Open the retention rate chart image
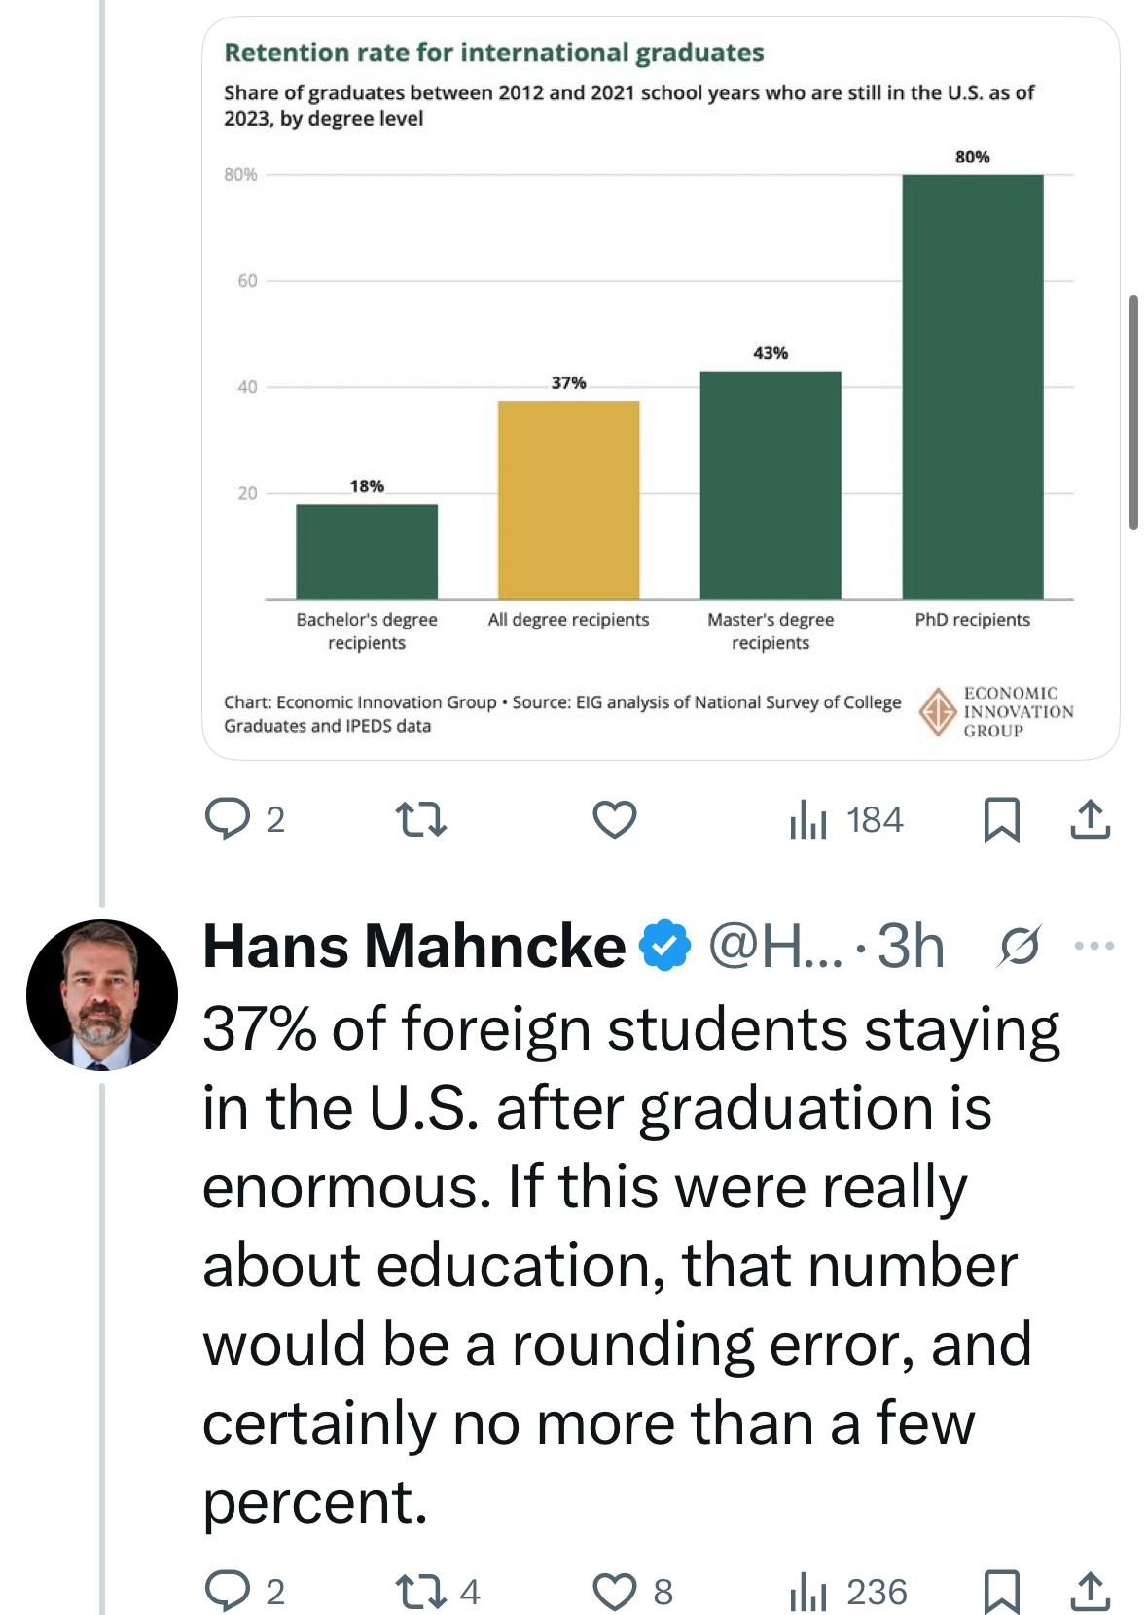Viewport: 1147px width, 1615px height. [660, 389]
